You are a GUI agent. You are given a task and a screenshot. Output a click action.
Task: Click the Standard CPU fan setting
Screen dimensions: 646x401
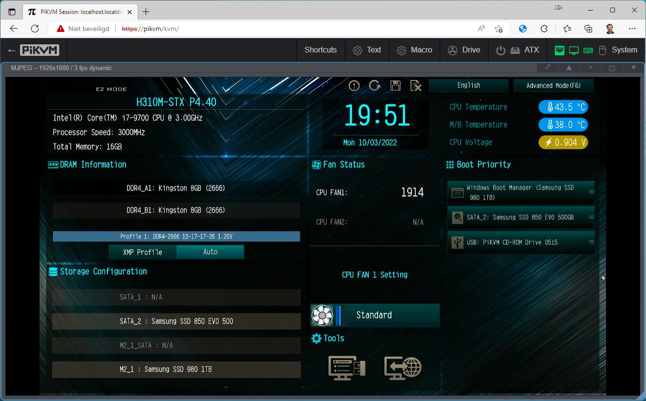tap(375, 315)
